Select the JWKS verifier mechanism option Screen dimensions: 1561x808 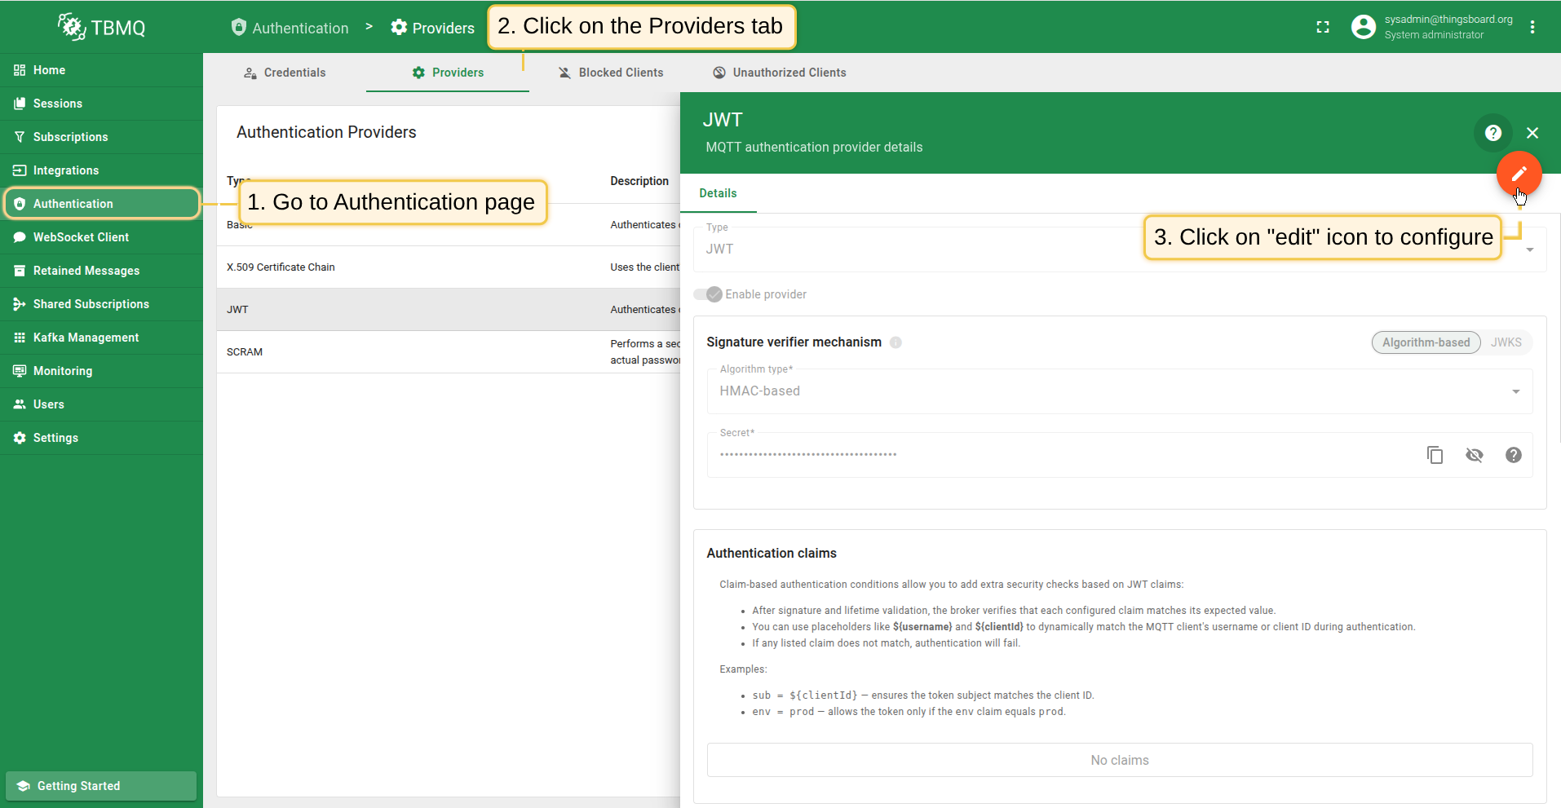(1506, 342)
